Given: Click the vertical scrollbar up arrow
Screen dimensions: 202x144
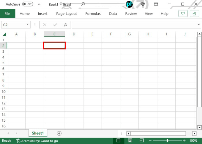Looking at the screenshot, I should (x=199, y=34).
